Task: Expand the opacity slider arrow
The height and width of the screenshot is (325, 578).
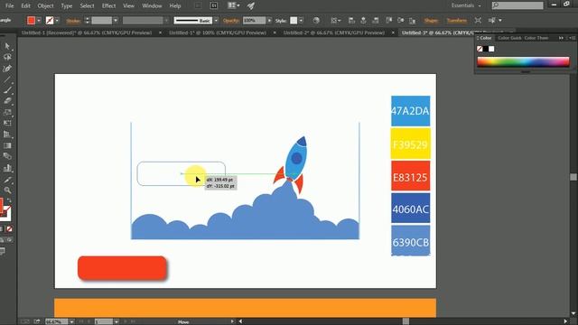Action: pyautogui.click(x=269, y=21)
